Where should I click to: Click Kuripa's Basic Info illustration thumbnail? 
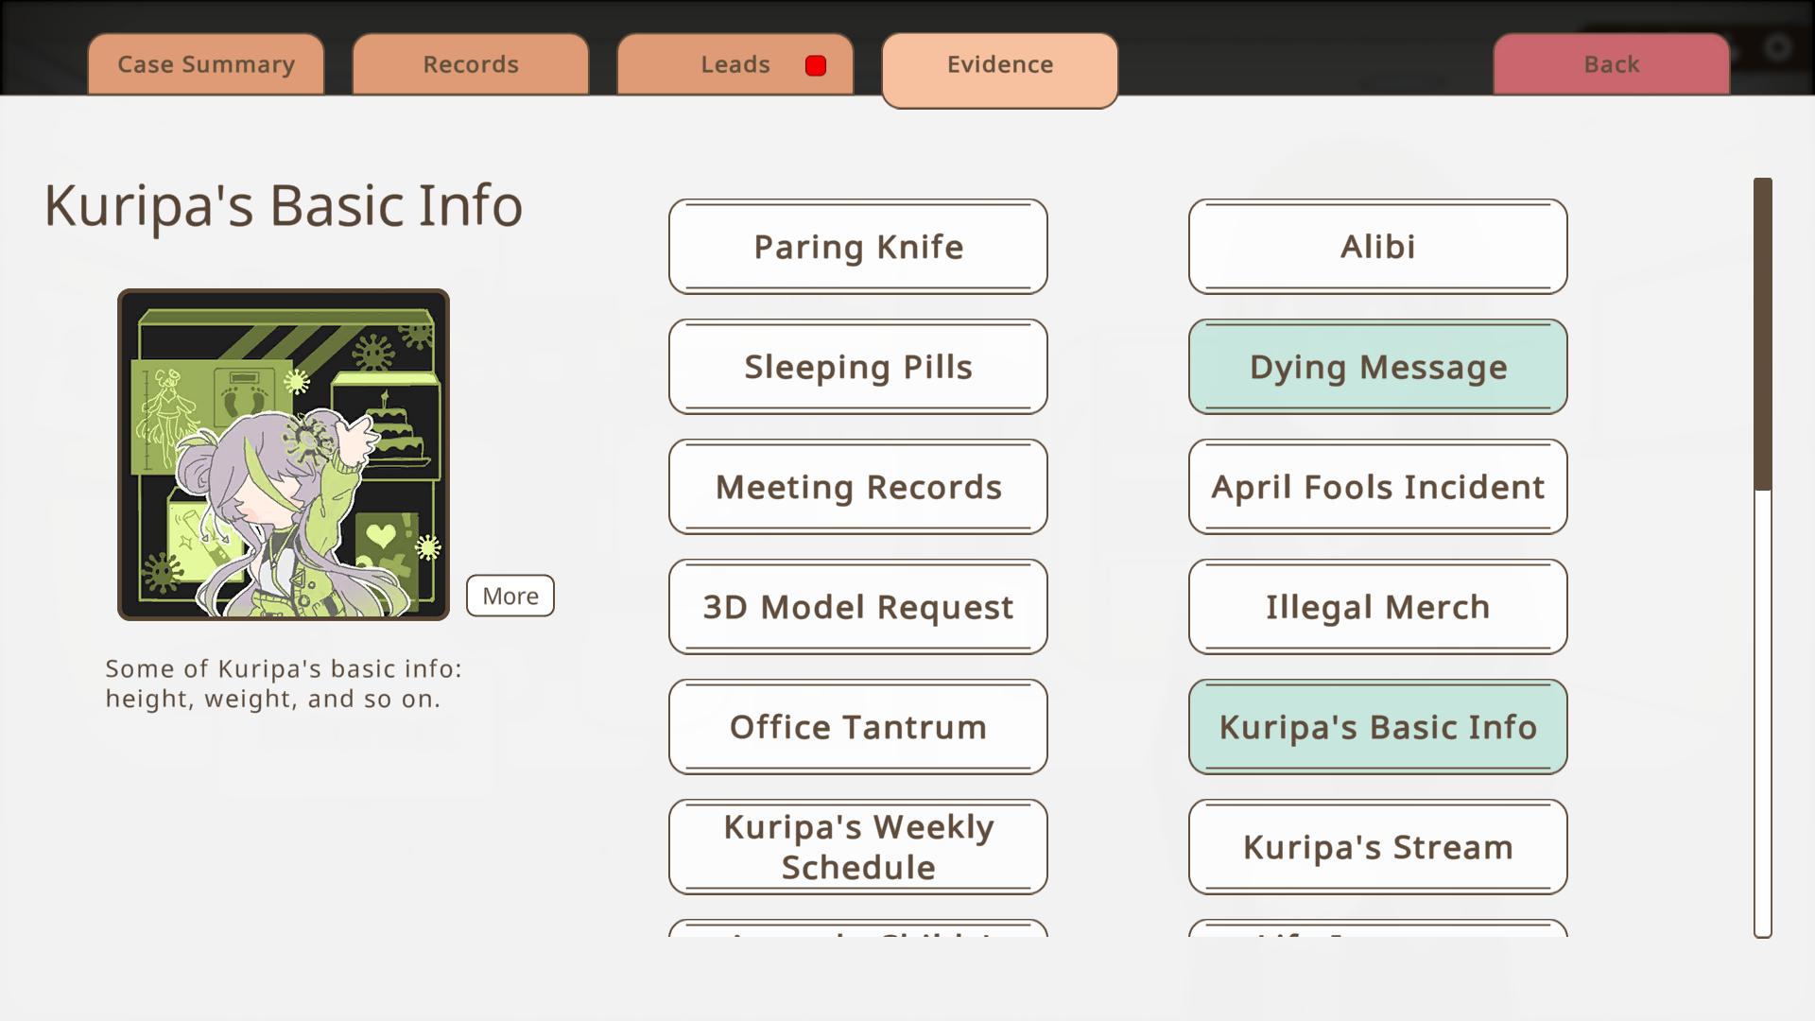[283, 455]
